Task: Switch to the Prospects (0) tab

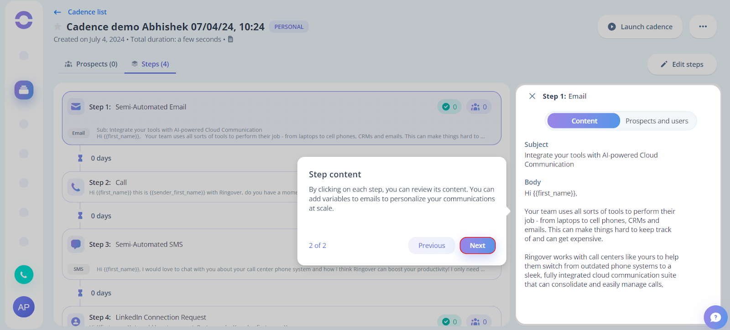Action: [91, 64]
